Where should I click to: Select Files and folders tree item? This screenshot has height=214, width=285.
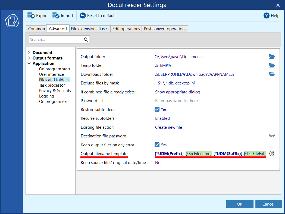[x=54, y=80]
